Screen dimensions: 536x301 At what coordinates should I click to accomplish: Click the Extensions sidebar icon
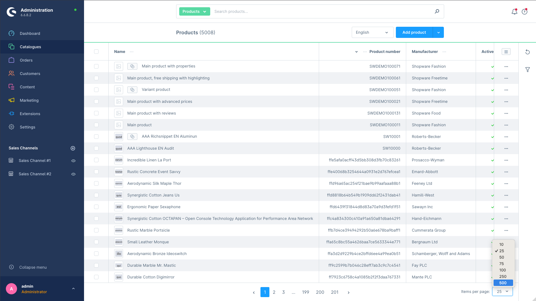click(x=11, y=113)
